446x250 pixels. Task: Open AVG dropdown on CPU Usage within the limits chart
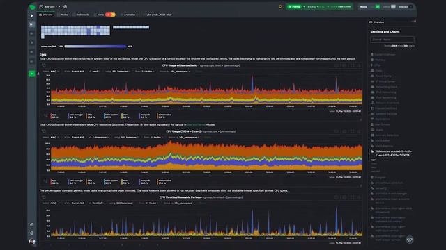pyautogui.click(x=54, y=72)
